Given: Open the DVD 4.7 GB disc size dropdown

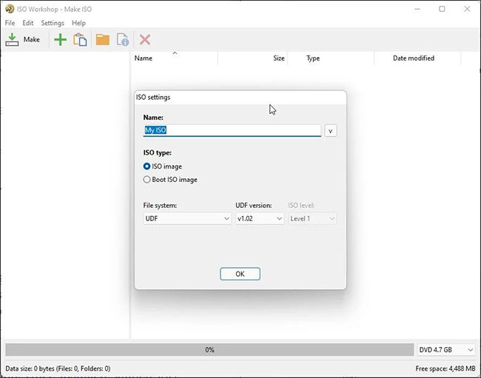Looking at the screenshot, I should (x=446, y=350).
